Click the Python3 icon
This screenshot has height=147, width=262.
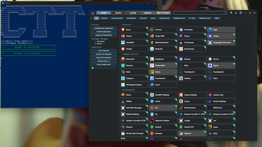pyautogui.click(x=181, y=134)
